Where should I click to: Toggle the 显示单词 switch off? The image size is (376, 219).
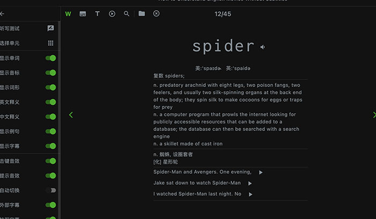[x=51, y=58]
